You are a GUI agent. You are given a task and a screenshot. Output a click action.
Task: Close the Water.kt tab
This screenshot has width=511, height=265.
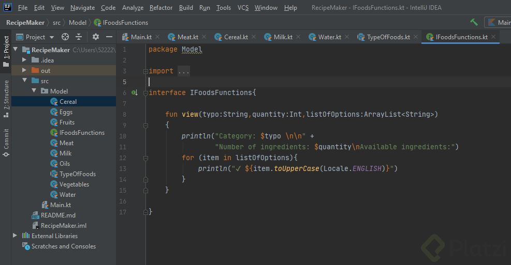click(347, 37)
